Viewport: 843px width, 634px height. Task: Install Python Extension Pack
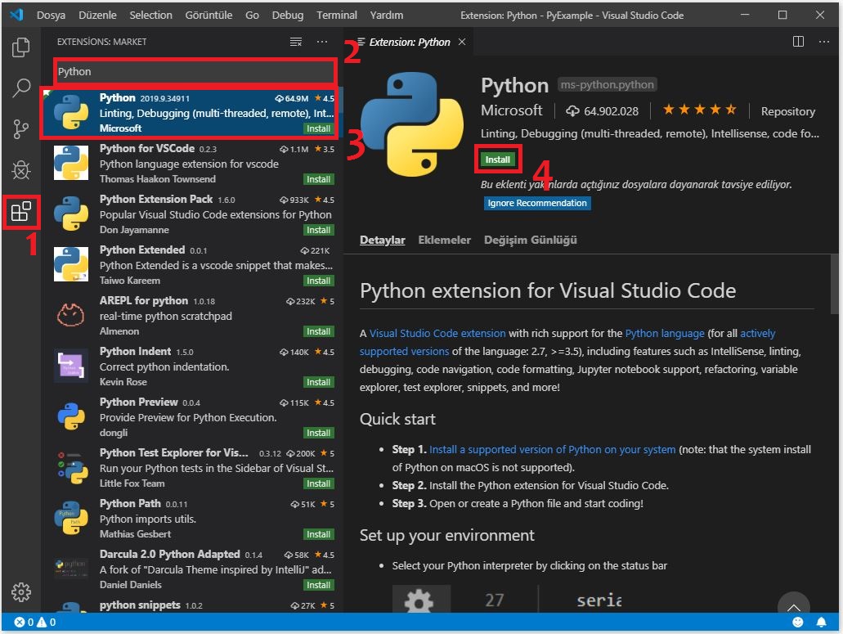pos(318,230)
